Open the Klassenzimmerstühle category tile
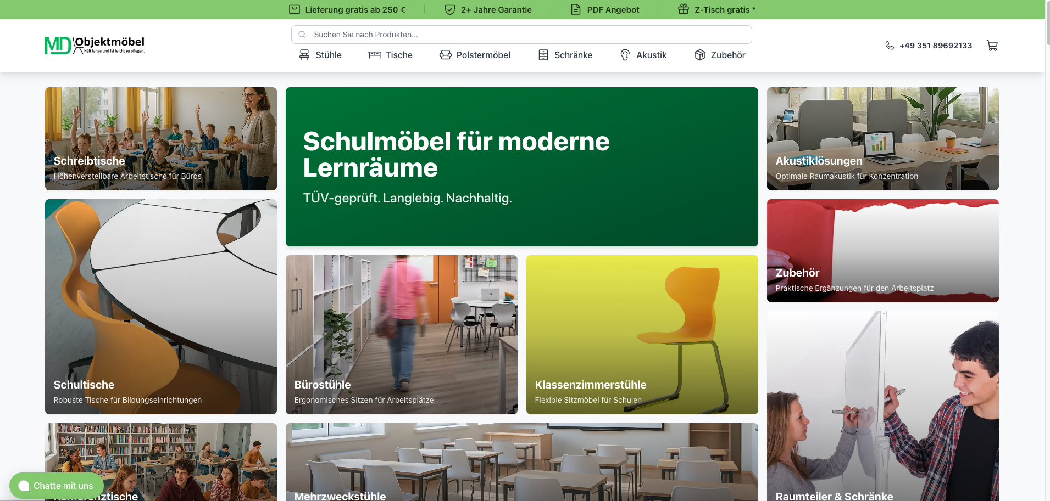This screenshot has height=501, width=1050. 642,335
